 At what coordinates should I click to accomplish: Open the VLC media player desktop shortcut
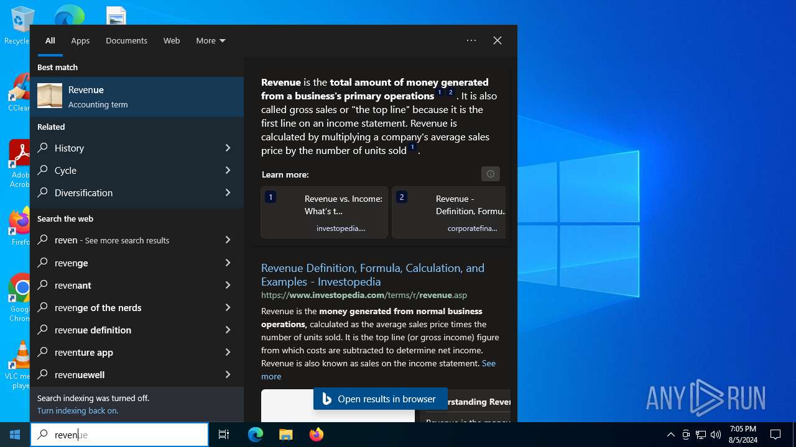(19, 365)
